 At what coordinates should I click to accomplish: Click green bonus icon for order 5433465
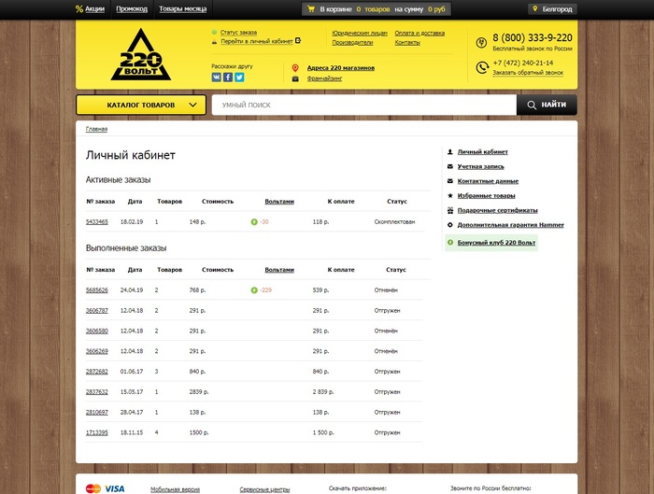254,222
